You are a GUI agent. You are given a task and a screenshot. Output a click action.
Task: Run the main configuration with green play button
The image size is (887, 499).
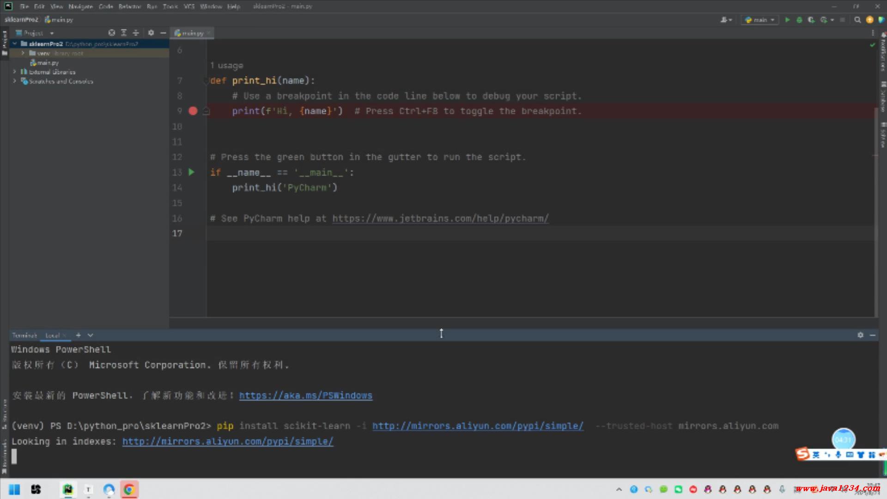pyautogui.click(x=787, y=20)
